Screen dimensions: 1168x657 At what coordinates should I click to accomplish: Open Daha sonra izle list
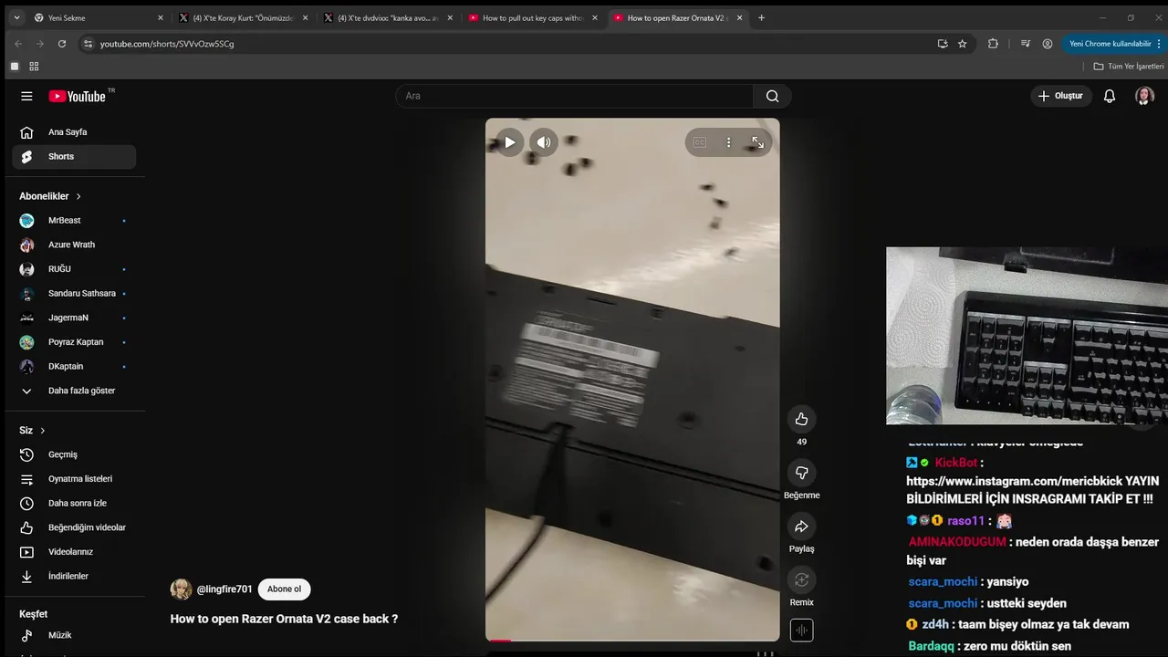click(74, 504)
